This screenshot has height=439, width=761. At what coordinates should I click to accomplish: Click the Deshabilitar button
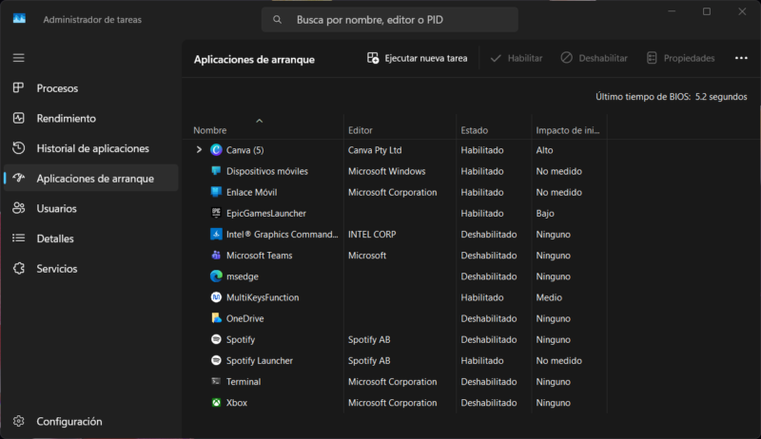pyautogui.click(x=594, y=58)
